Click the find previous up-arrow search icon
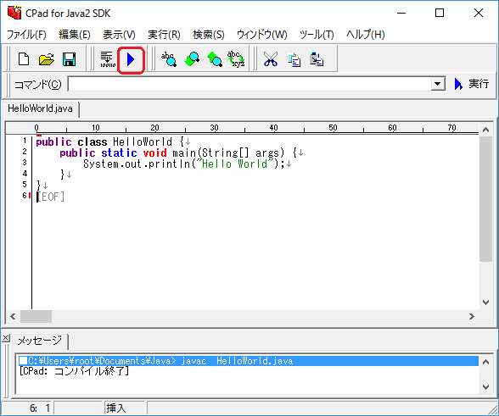The height and width of the screenshot is (416, 499). click(x=215, y=59)
